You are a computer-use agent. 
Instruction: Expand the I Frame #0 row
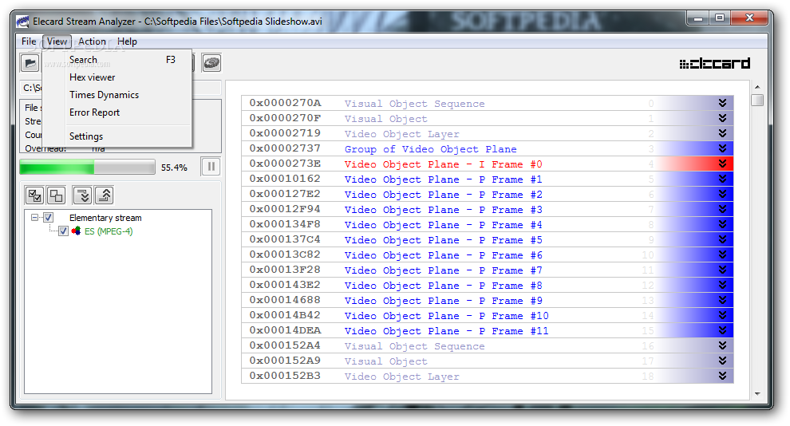722,164
